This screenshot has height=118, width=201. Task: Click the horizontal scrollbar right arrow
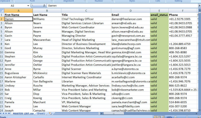[196, 114]
